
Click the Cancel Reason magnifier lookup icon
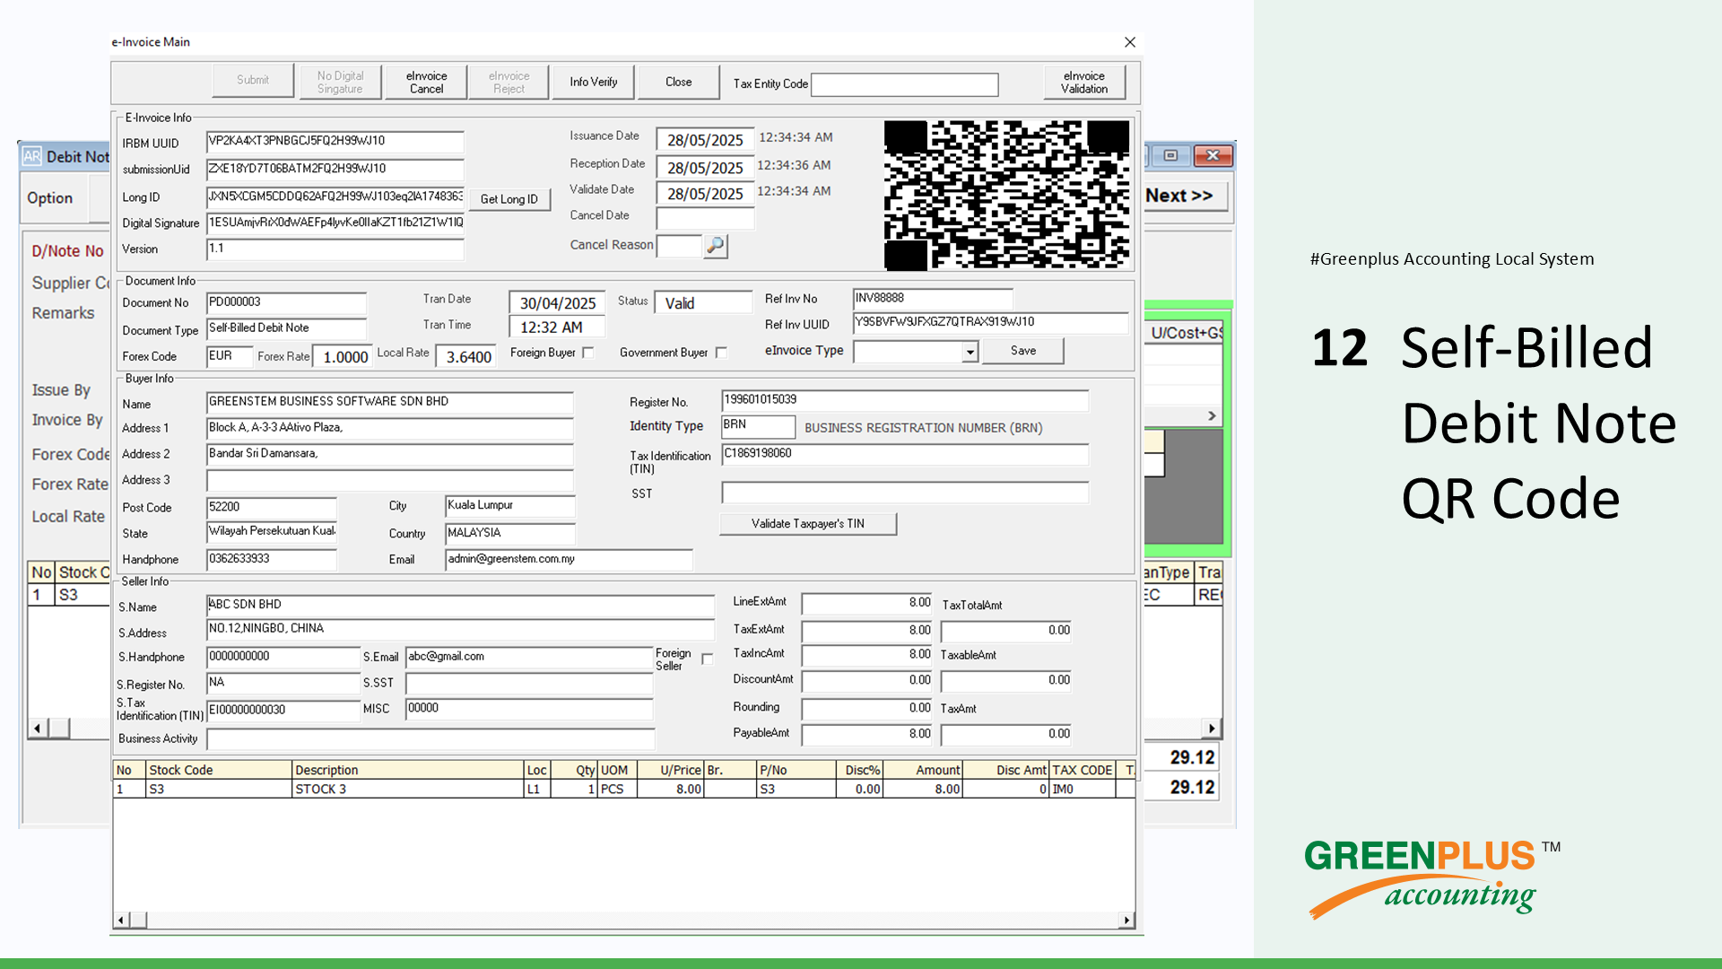pyautogui.click(x=716, y=245)
